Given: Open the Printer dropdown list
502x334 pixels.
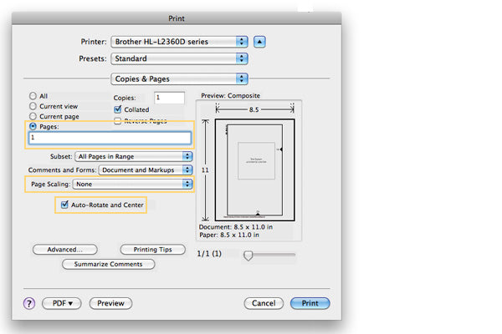Looking at the screenshot, I should tap(179, 41).
